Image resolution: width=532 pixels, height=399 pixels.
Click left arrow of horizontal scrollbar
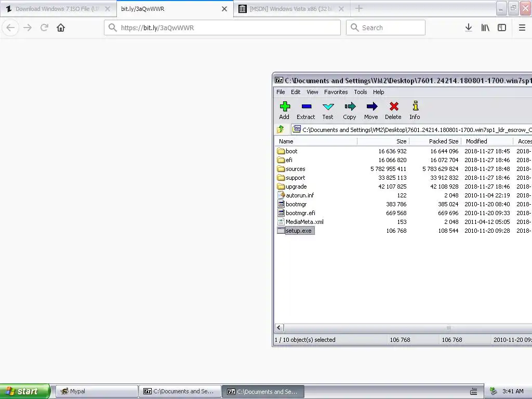click(x=279, y=328)
